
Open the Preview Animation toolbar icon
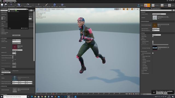(11, 5)
